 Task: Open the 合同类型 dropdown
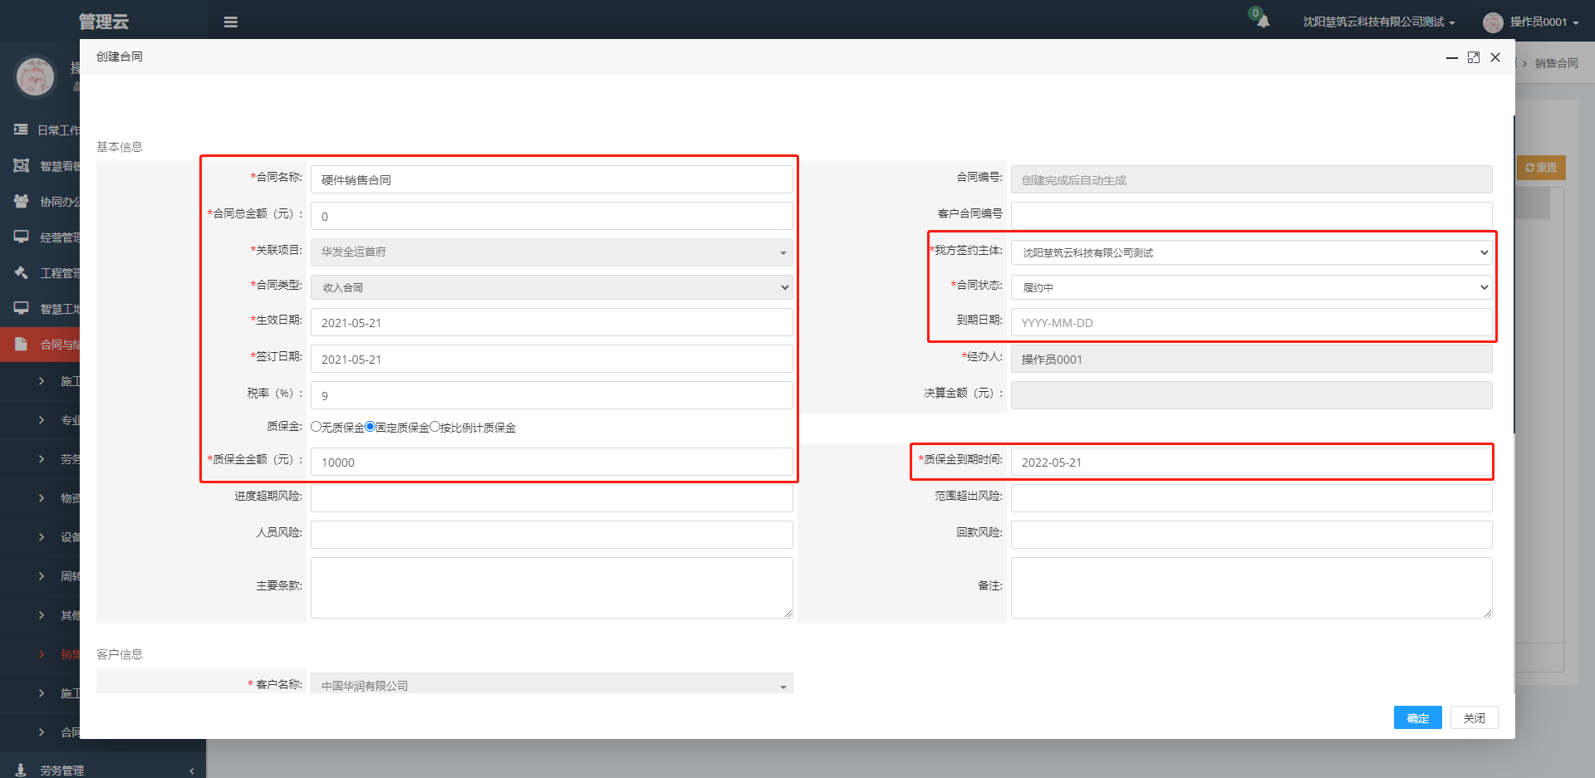[552, 287]
